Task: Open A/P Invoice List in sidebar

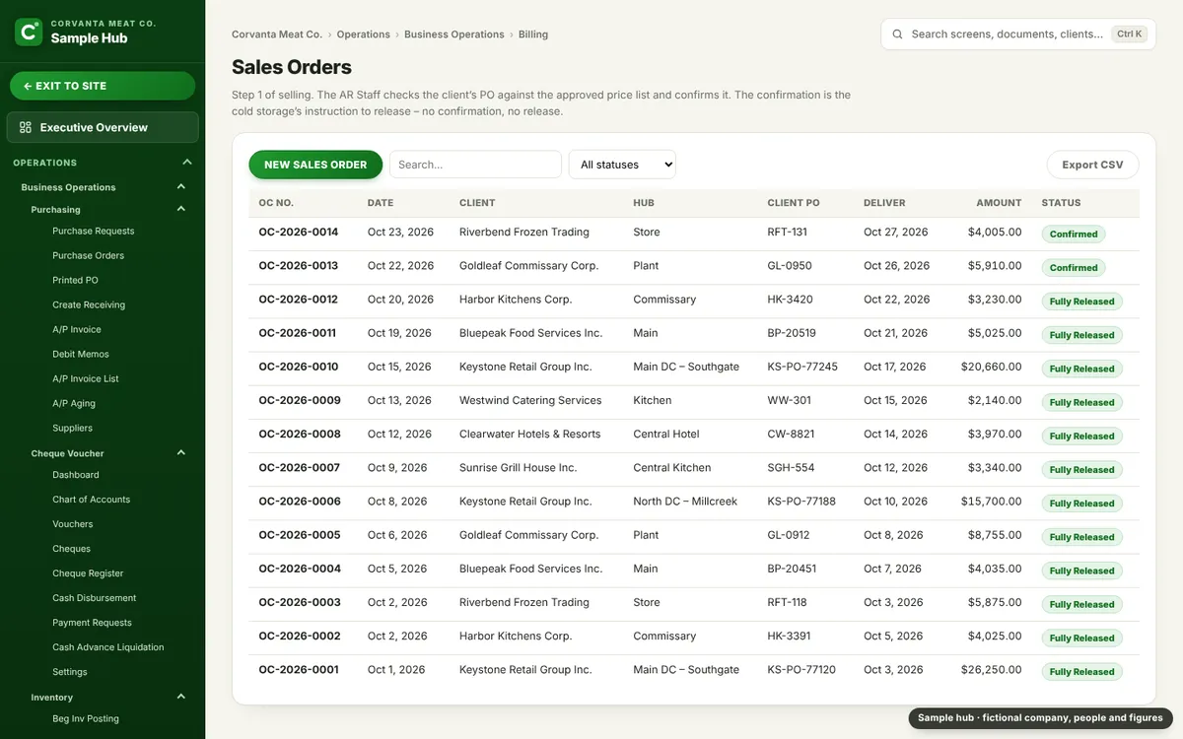Action: (86, 378)
